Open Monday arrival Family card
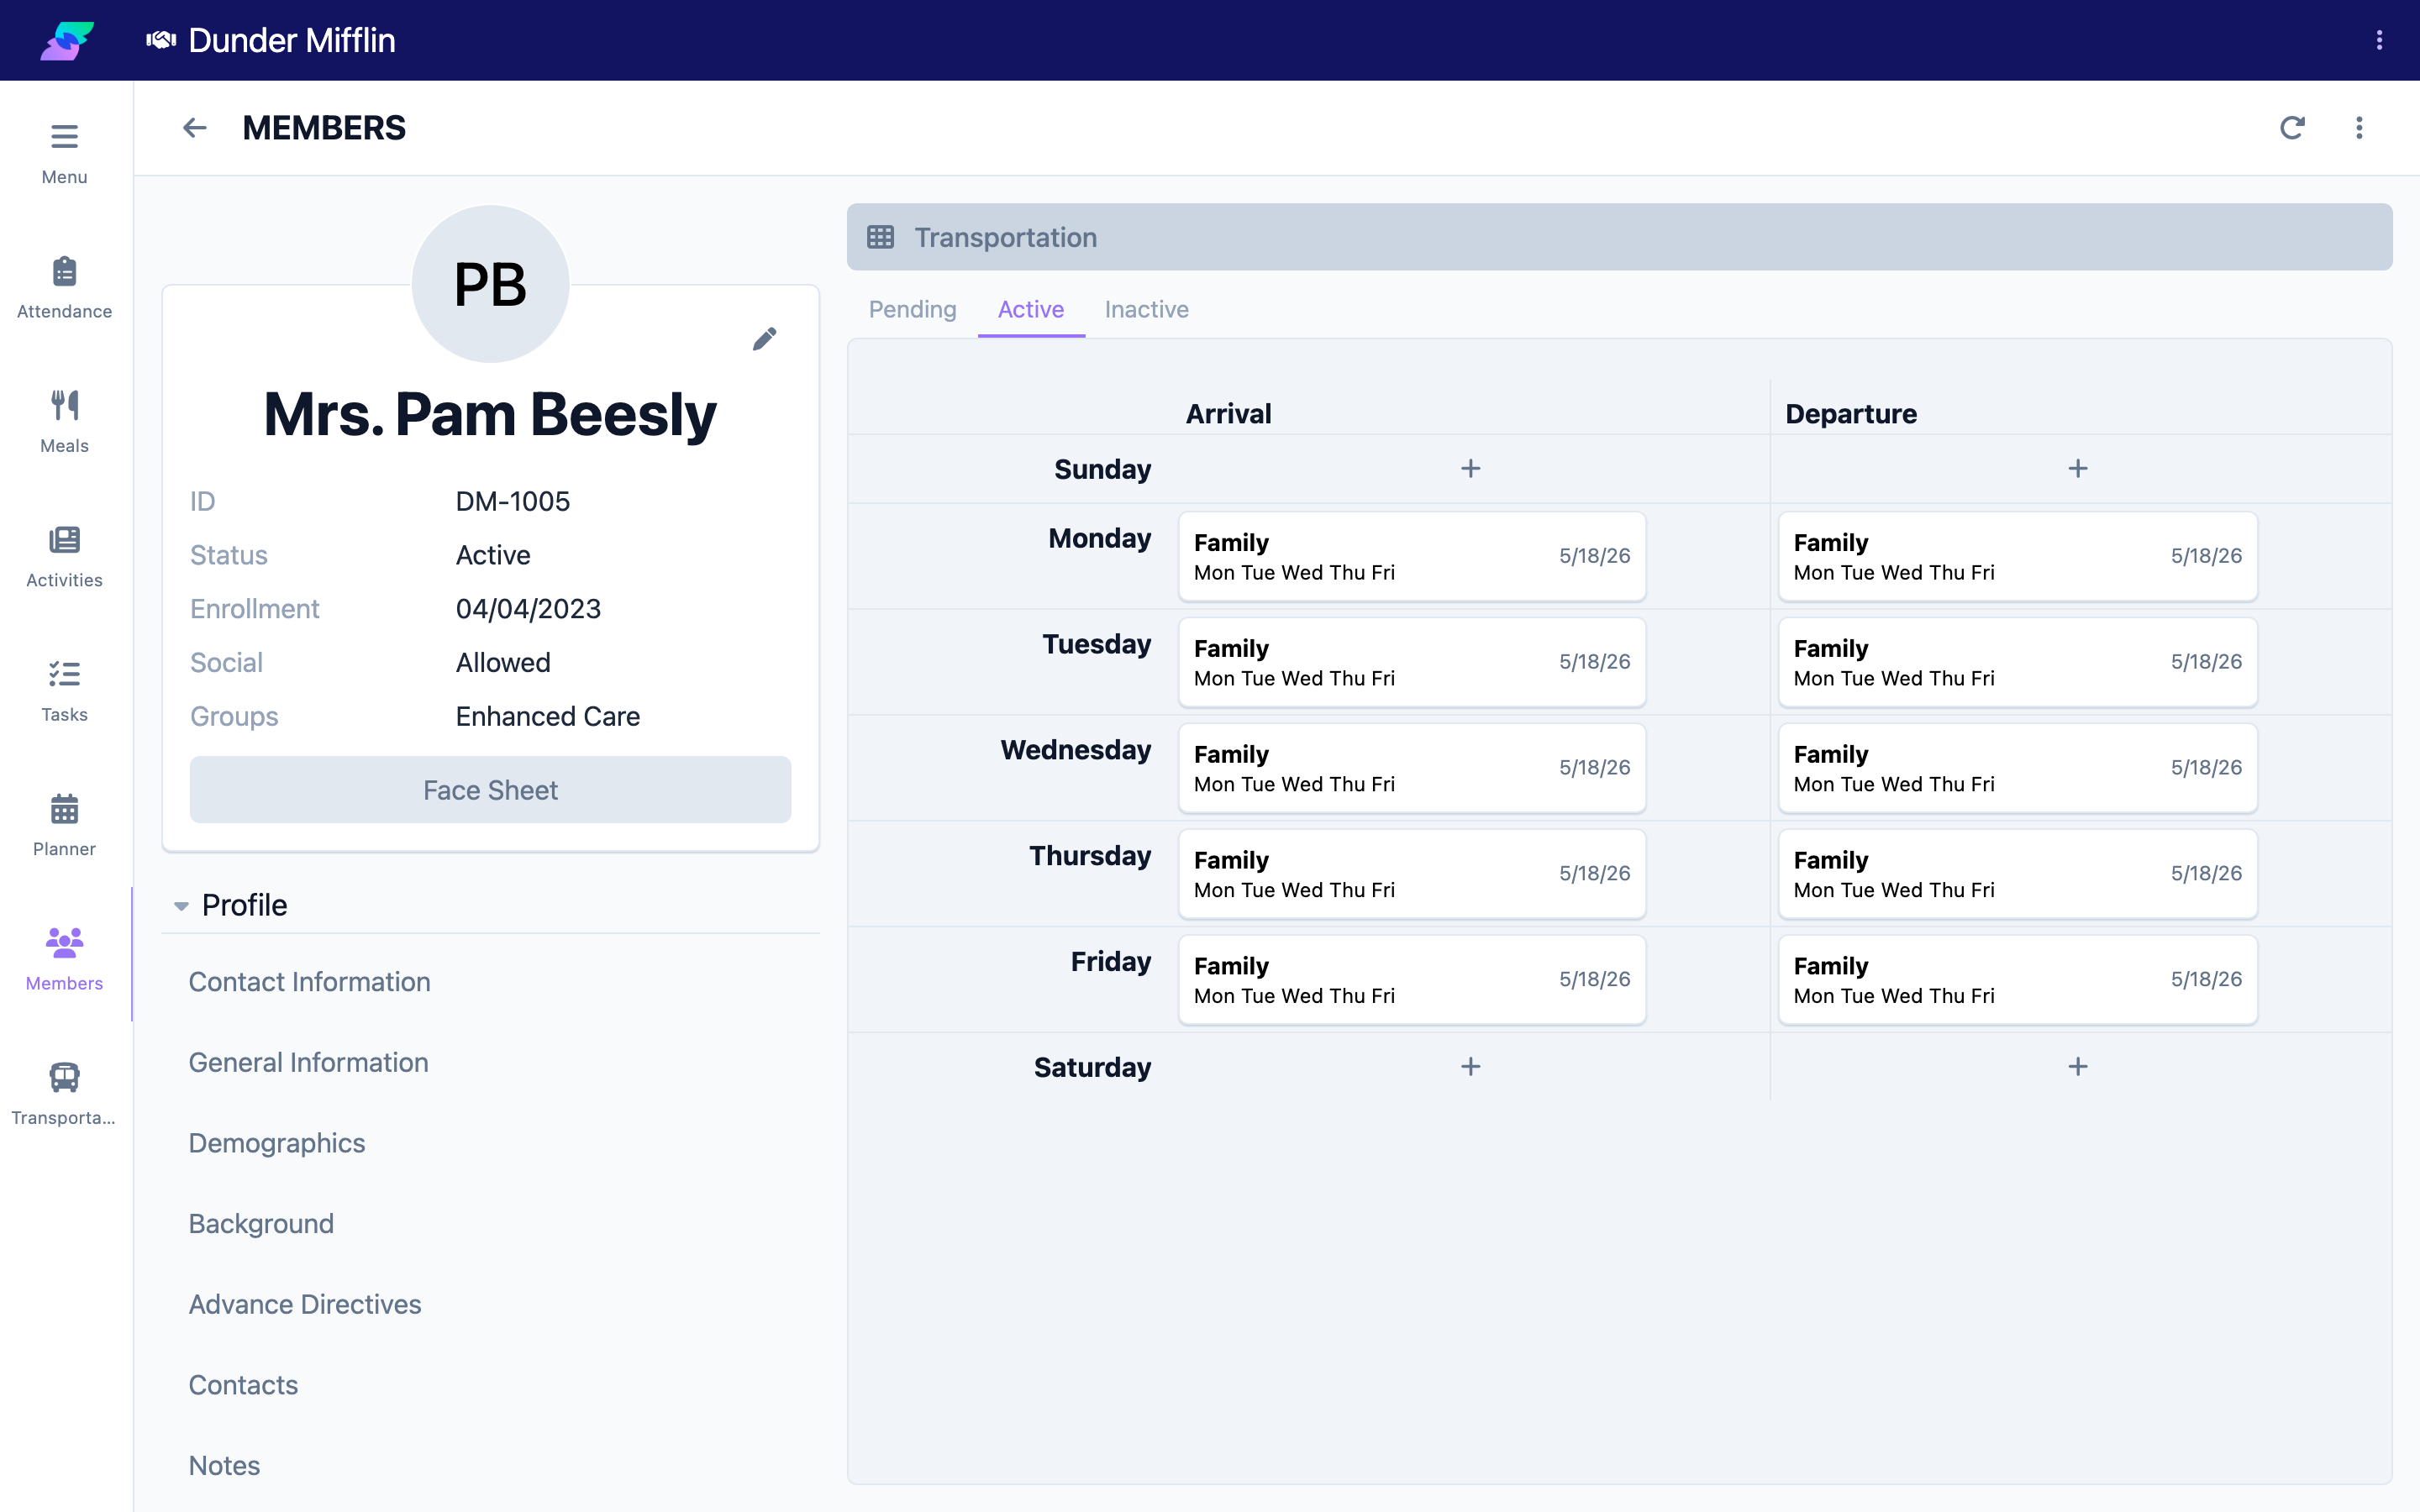This screenshot has height=1512, width=2420. pos(1412,556)
